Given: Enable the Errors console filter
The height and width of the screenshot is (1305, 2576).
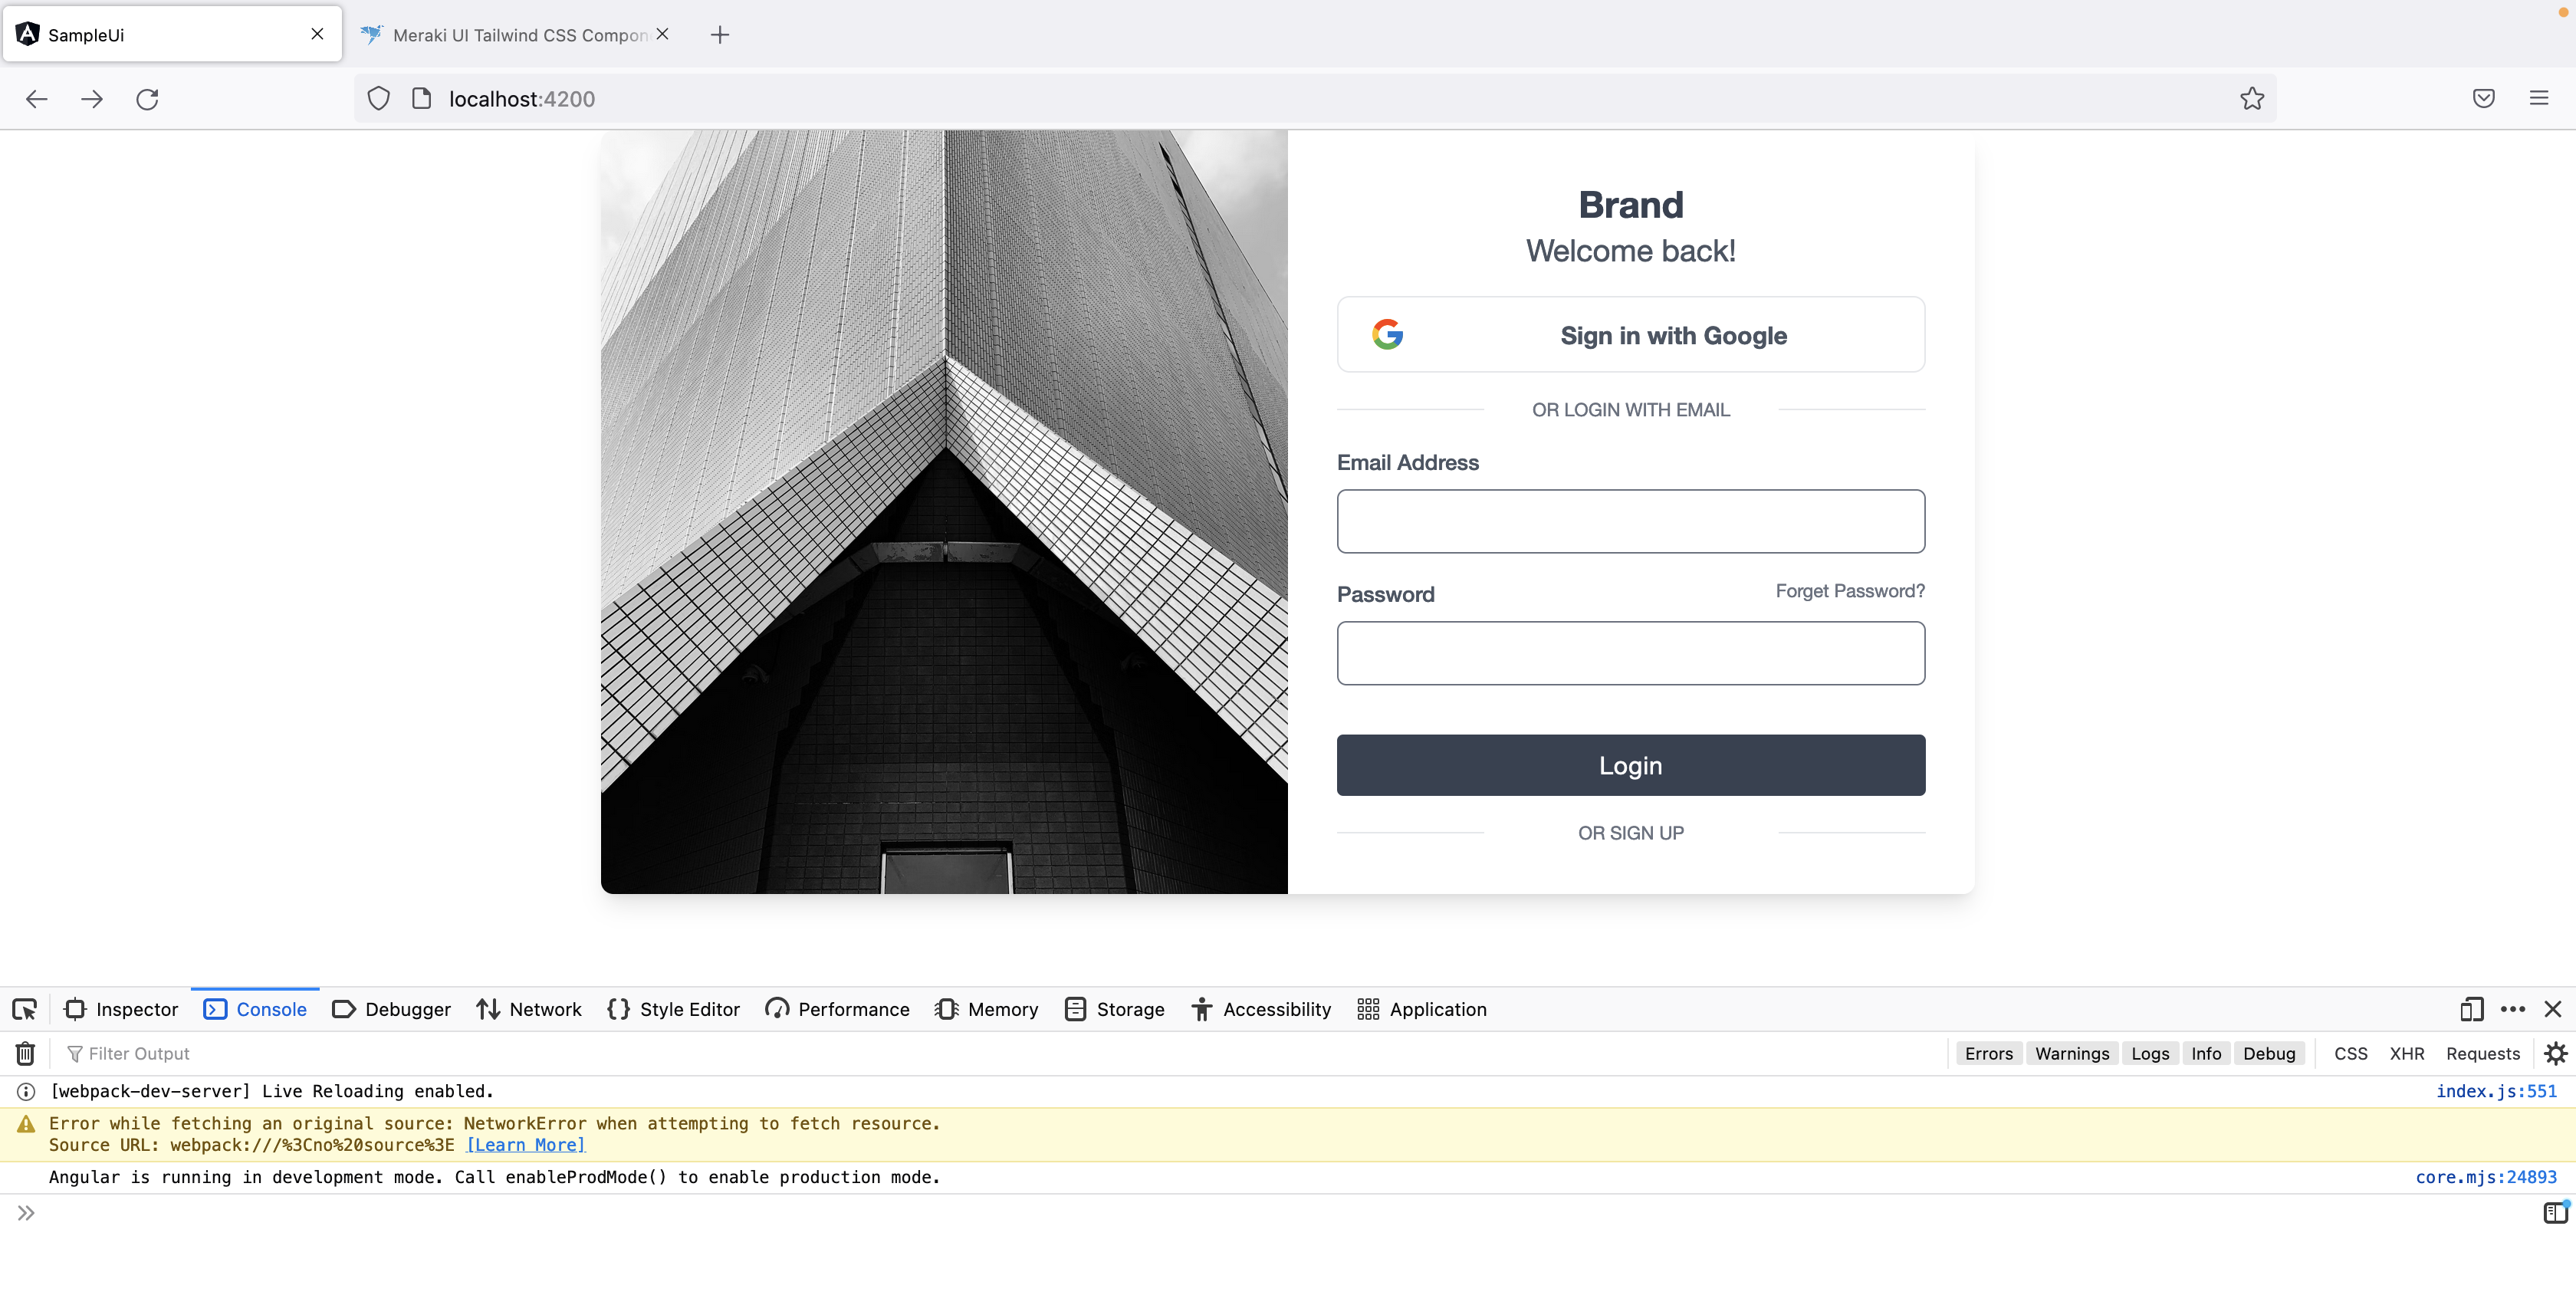Looking at the screenshot, I should point(1989,1053).
